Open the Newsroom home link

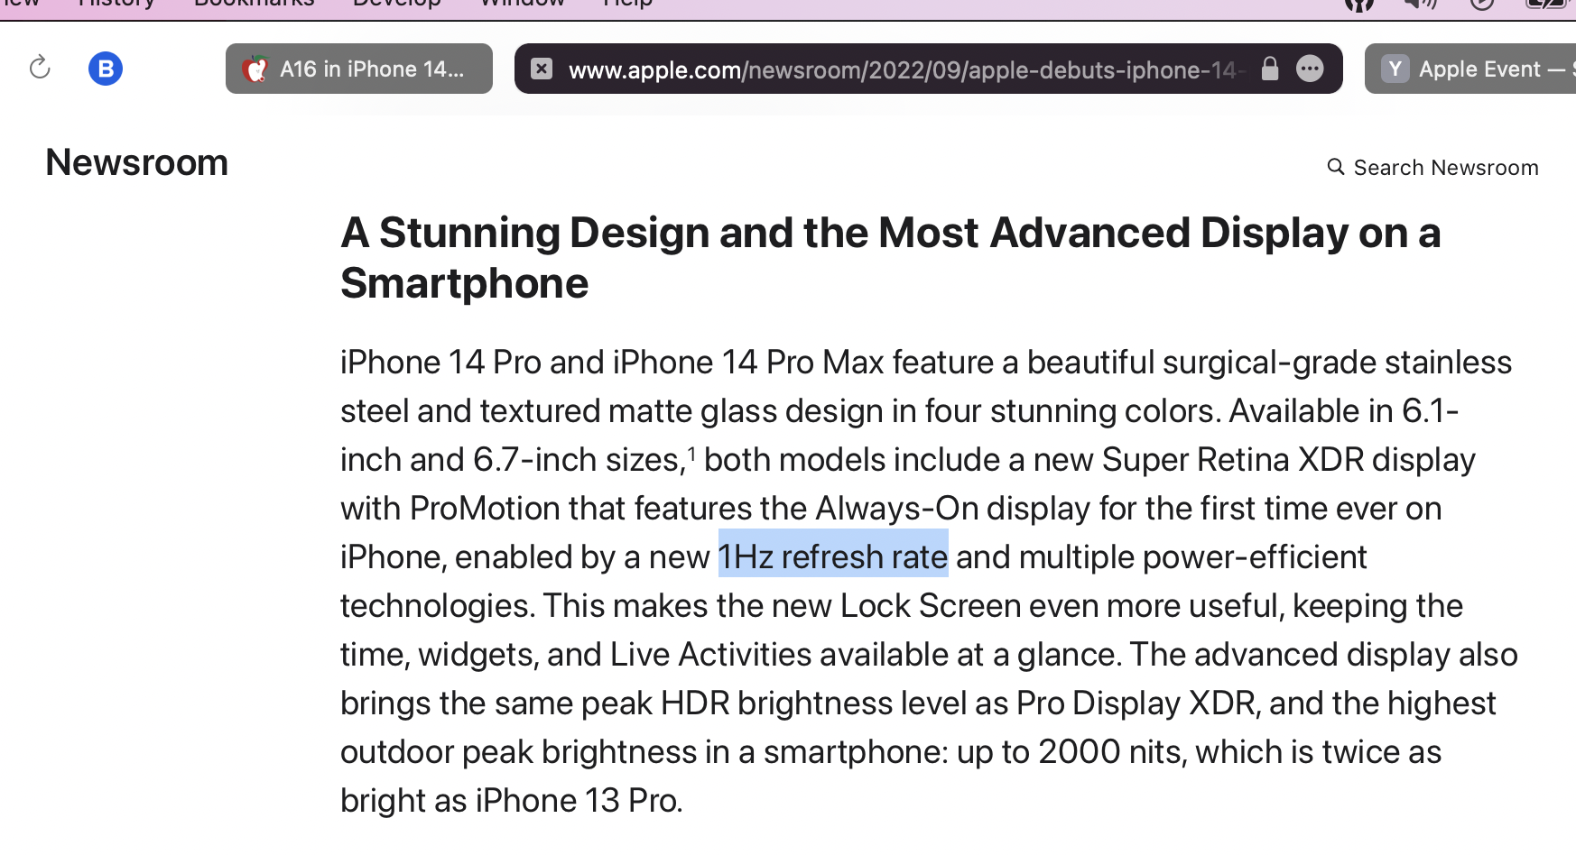(x=137, y=162)
